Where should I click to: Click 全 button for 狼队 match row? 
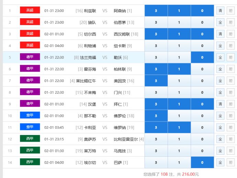click(220, 22)
